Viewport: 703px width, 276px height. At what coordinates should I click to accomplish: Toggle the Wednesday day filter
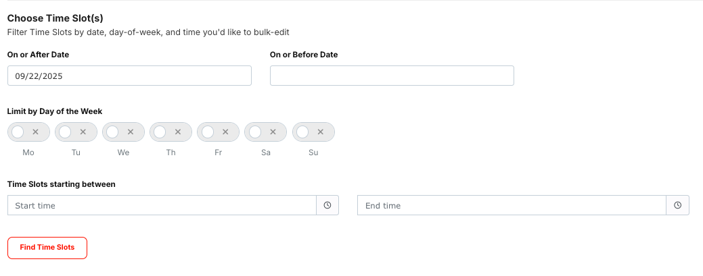(124, 132)
